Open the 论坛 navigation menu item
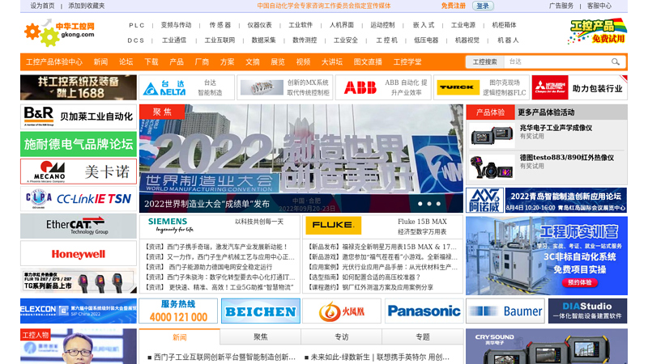Image resolution: width=648 pixels, height=364 pixels. coord(126,62)
